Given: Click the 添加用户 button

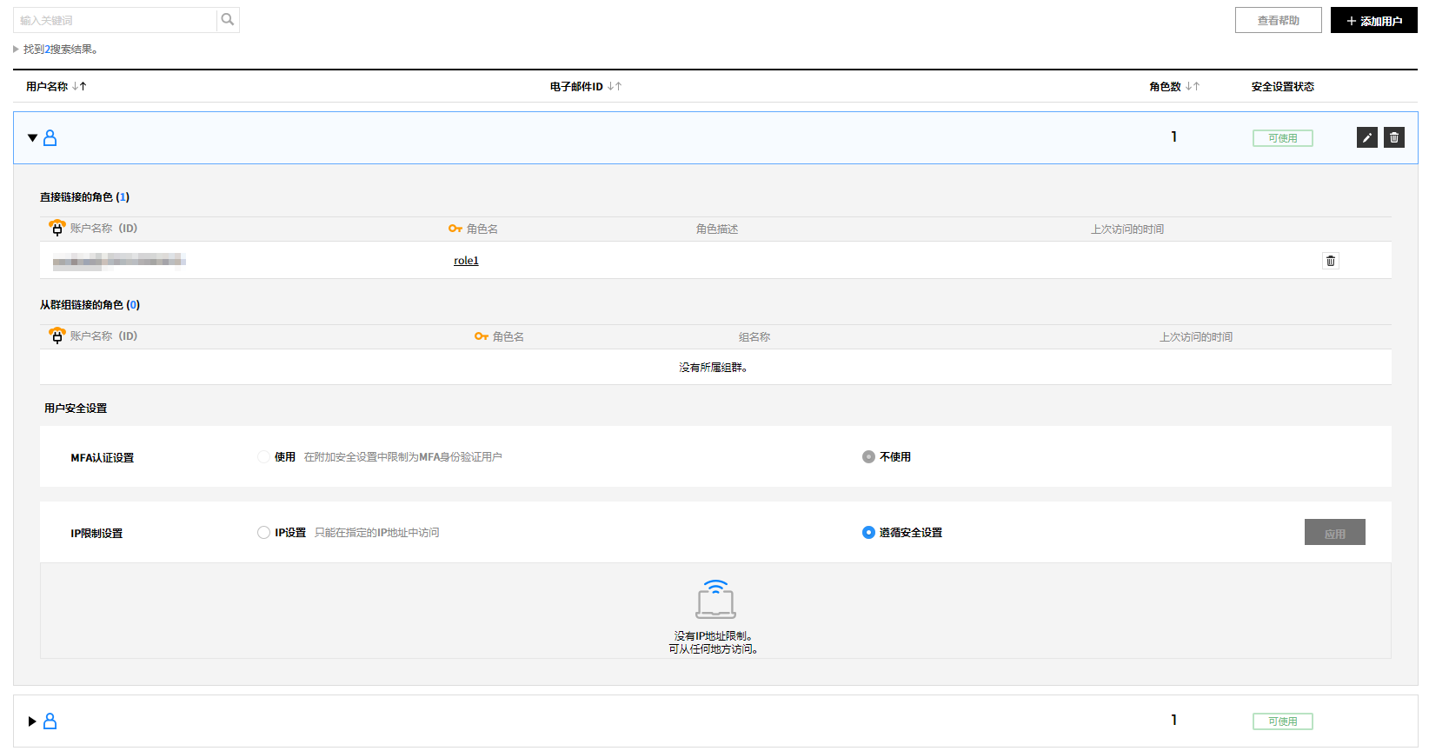Looking at the screenshot, I should point(1373,21).
